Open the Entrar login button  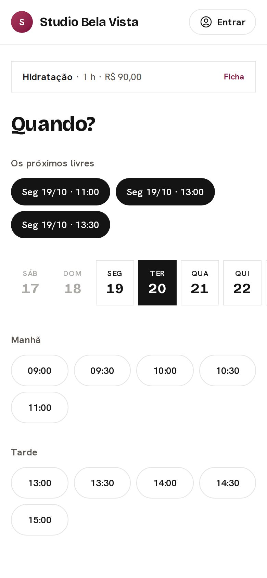pos(222,22)
